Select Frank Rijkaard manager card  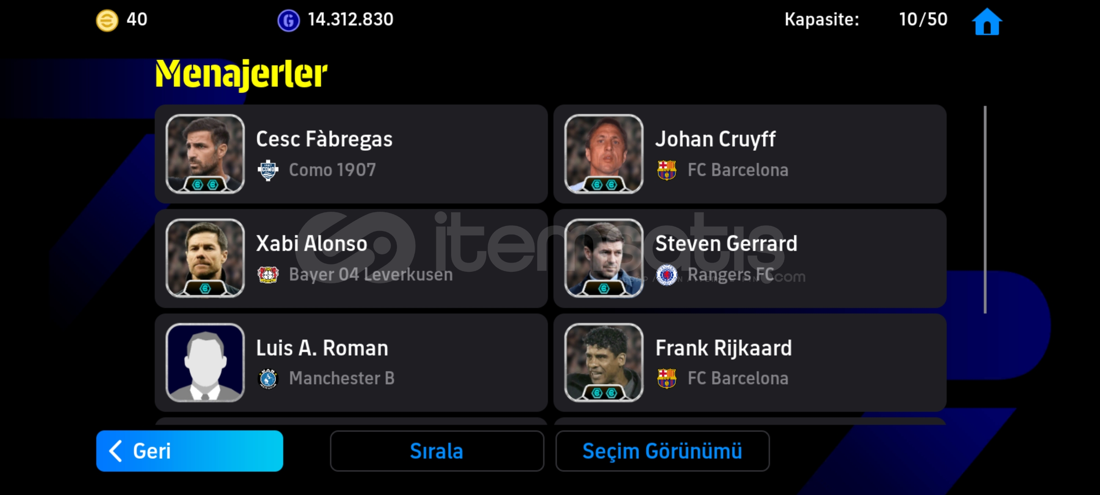[750, 363]
